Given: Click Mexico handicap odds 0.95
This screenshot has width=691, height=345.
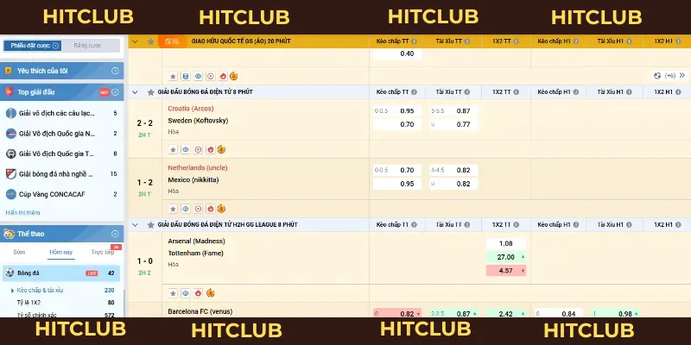Looking at the screenshot, I should 397,184.
